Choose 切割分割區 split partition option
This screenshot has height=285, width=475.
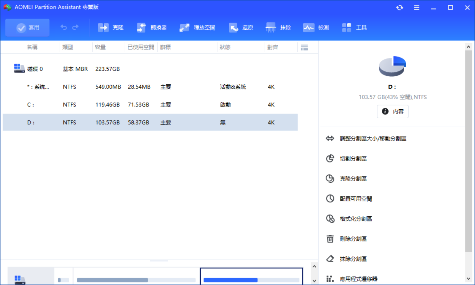click(346, 159)
